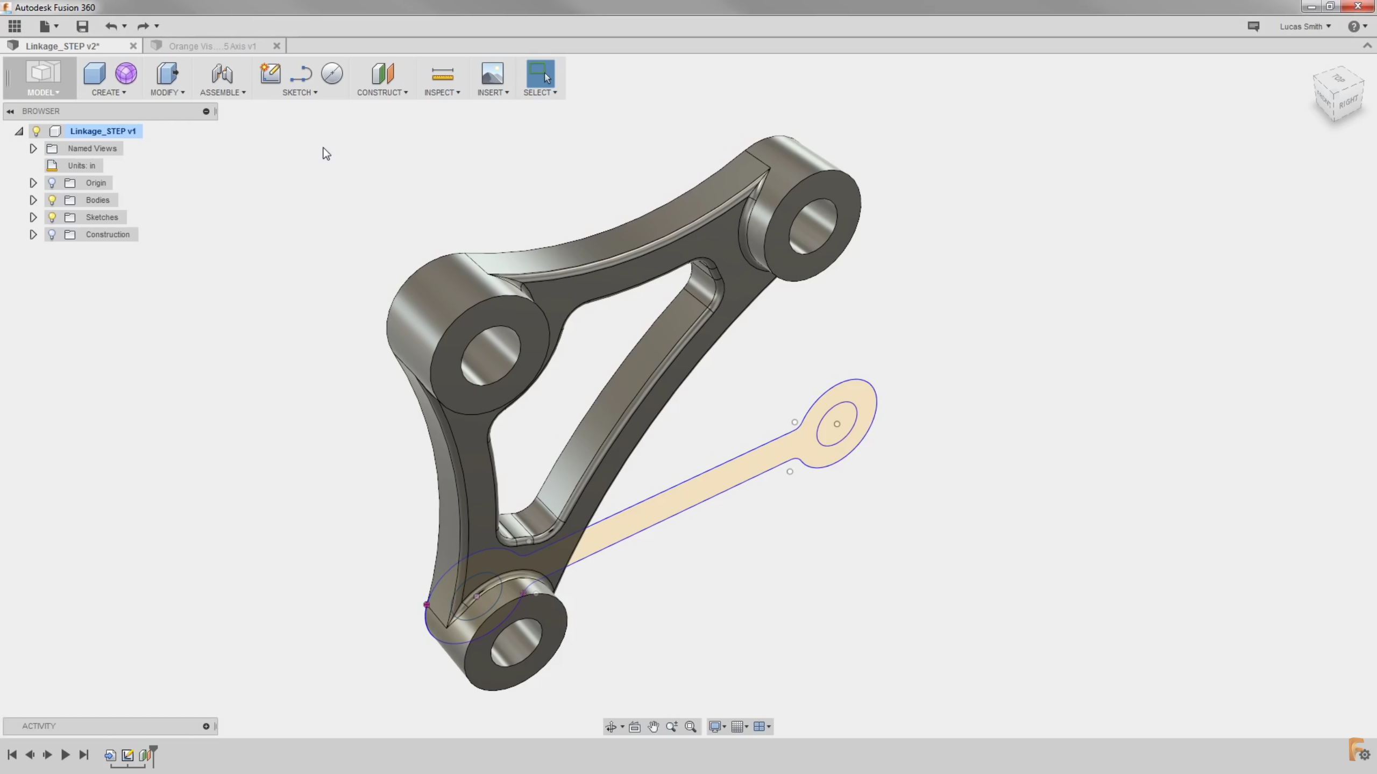Select the Sketch feature in the timeline
The width and height of the screenshot is (1377, 774).
pos(127,755)
